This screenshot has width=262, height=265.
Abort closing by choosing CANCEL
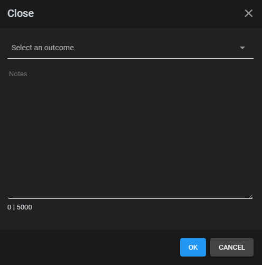tap(232, 247)
